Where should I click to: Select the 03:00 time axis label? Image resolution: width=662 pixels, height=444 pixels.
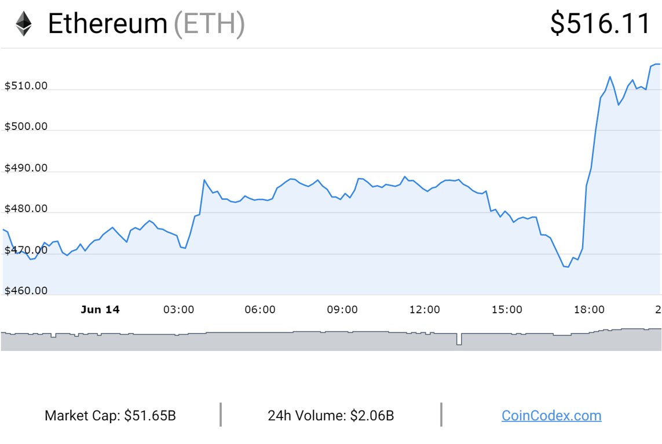coord(178,309)
